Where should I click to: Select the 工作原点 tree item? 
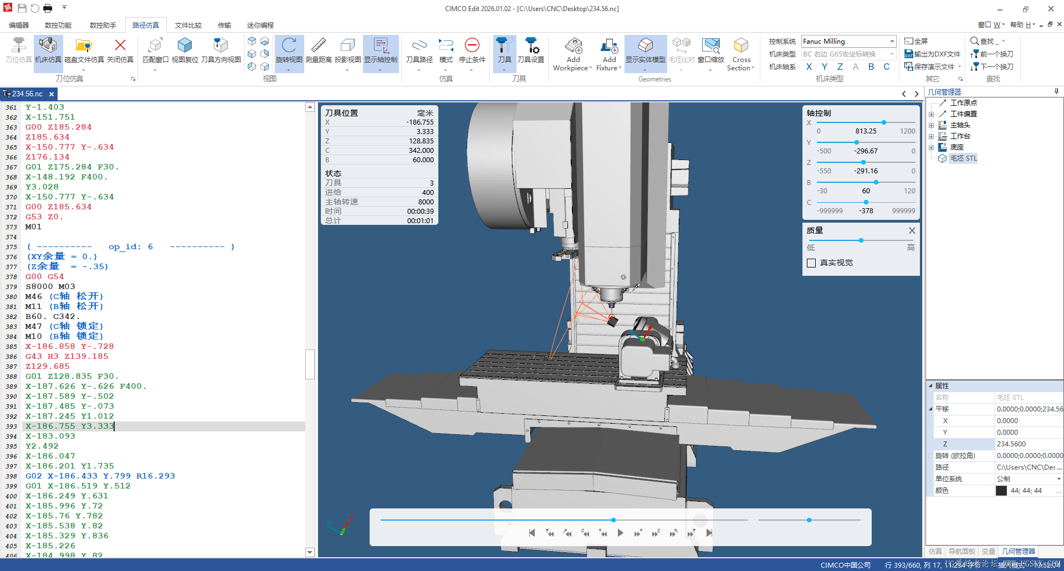click(x=964, y=103)
